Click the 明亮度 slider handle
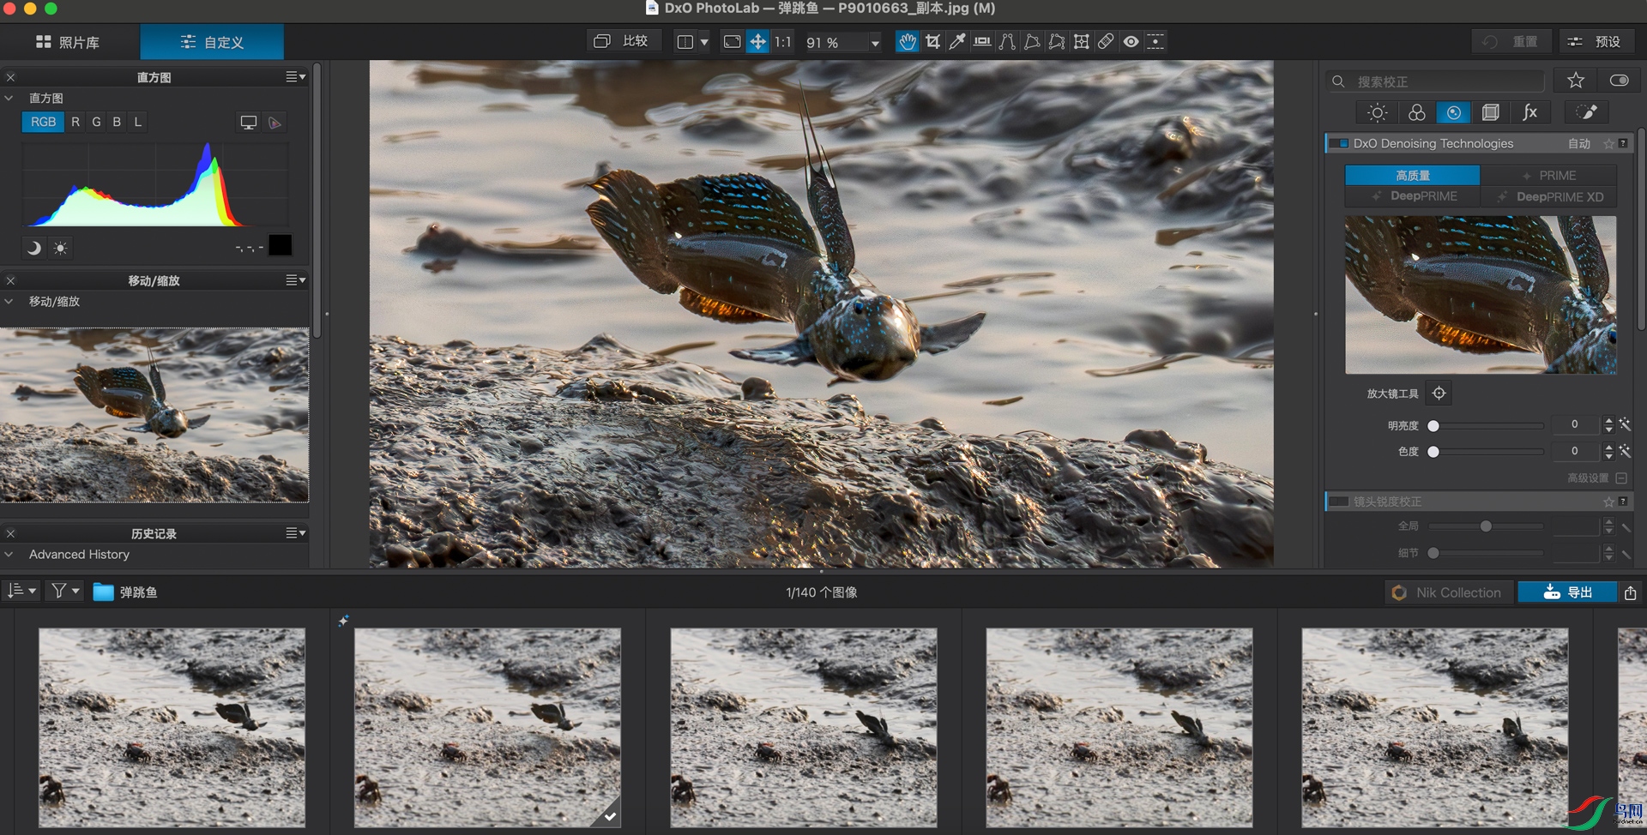The image size is (1647, 835). tap(1433, 426)
